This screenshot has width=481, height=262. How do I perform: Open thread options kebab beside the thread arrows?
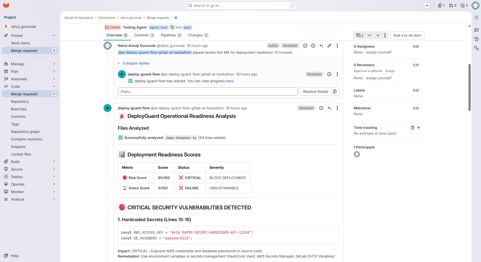click(x=385, y=35)
